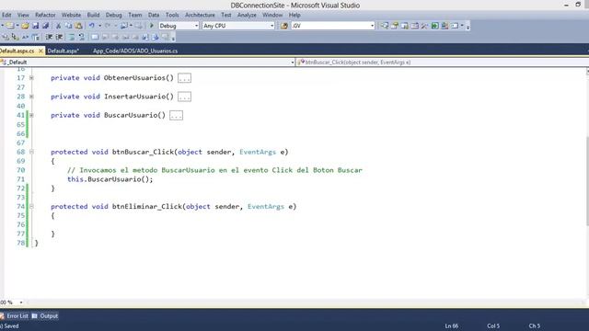Open the Undo history dropdown arrow

[100, 26]
